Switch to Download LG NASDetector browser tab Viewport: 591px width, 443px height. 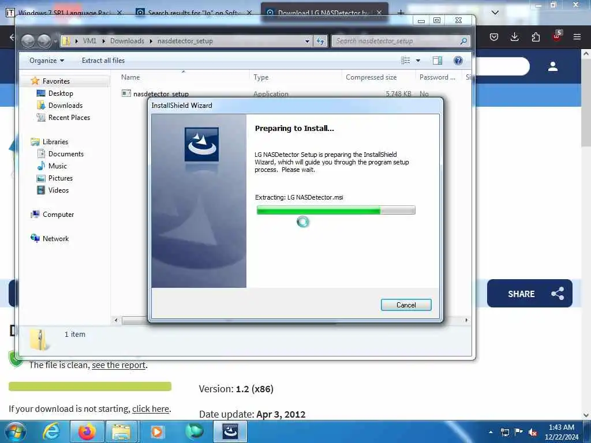[324, 13]
